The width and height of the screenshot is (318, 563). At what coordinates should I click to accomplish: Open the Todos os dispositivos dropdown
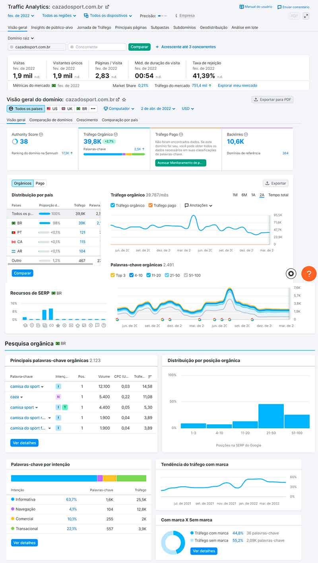(108, 16)
